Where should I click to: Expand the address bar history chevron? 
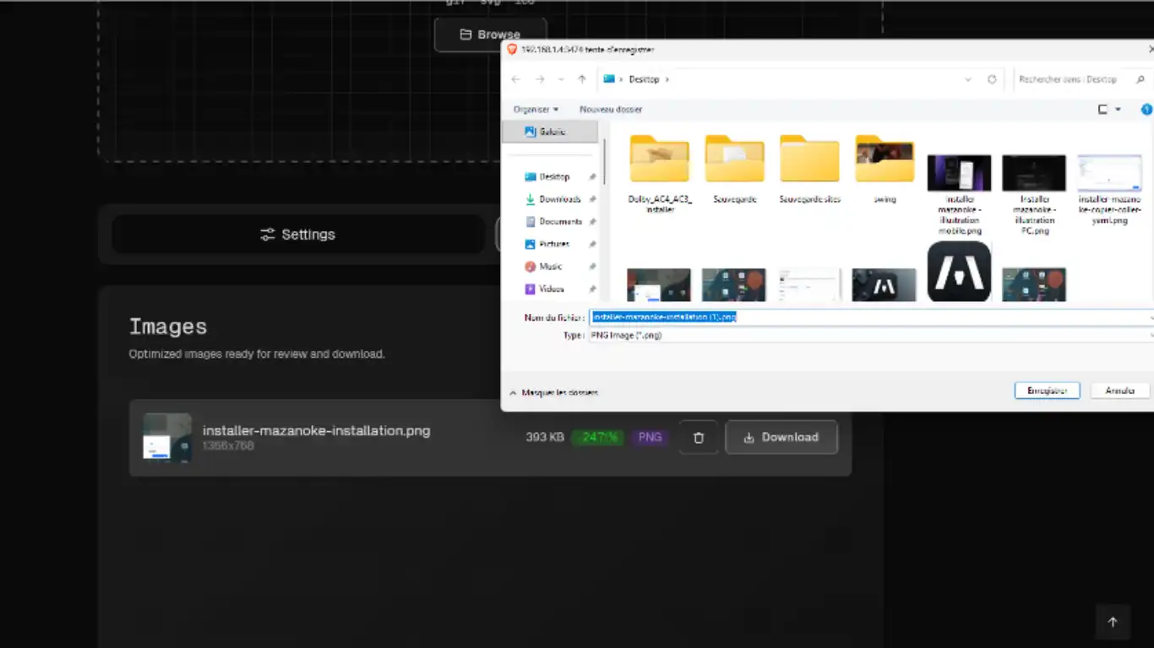point(968,79)
